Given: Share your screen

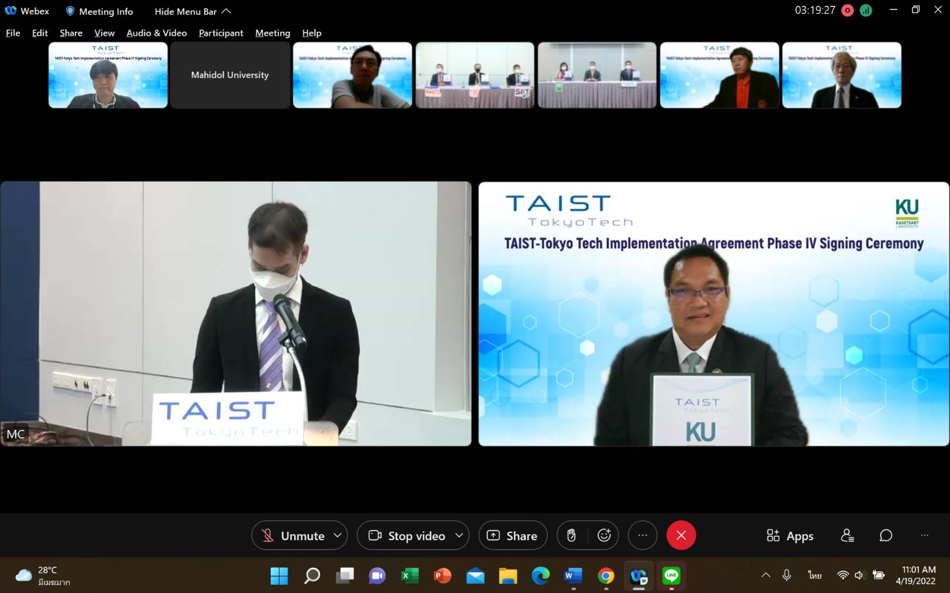Looking at the screenshot, I should (511, 535).
